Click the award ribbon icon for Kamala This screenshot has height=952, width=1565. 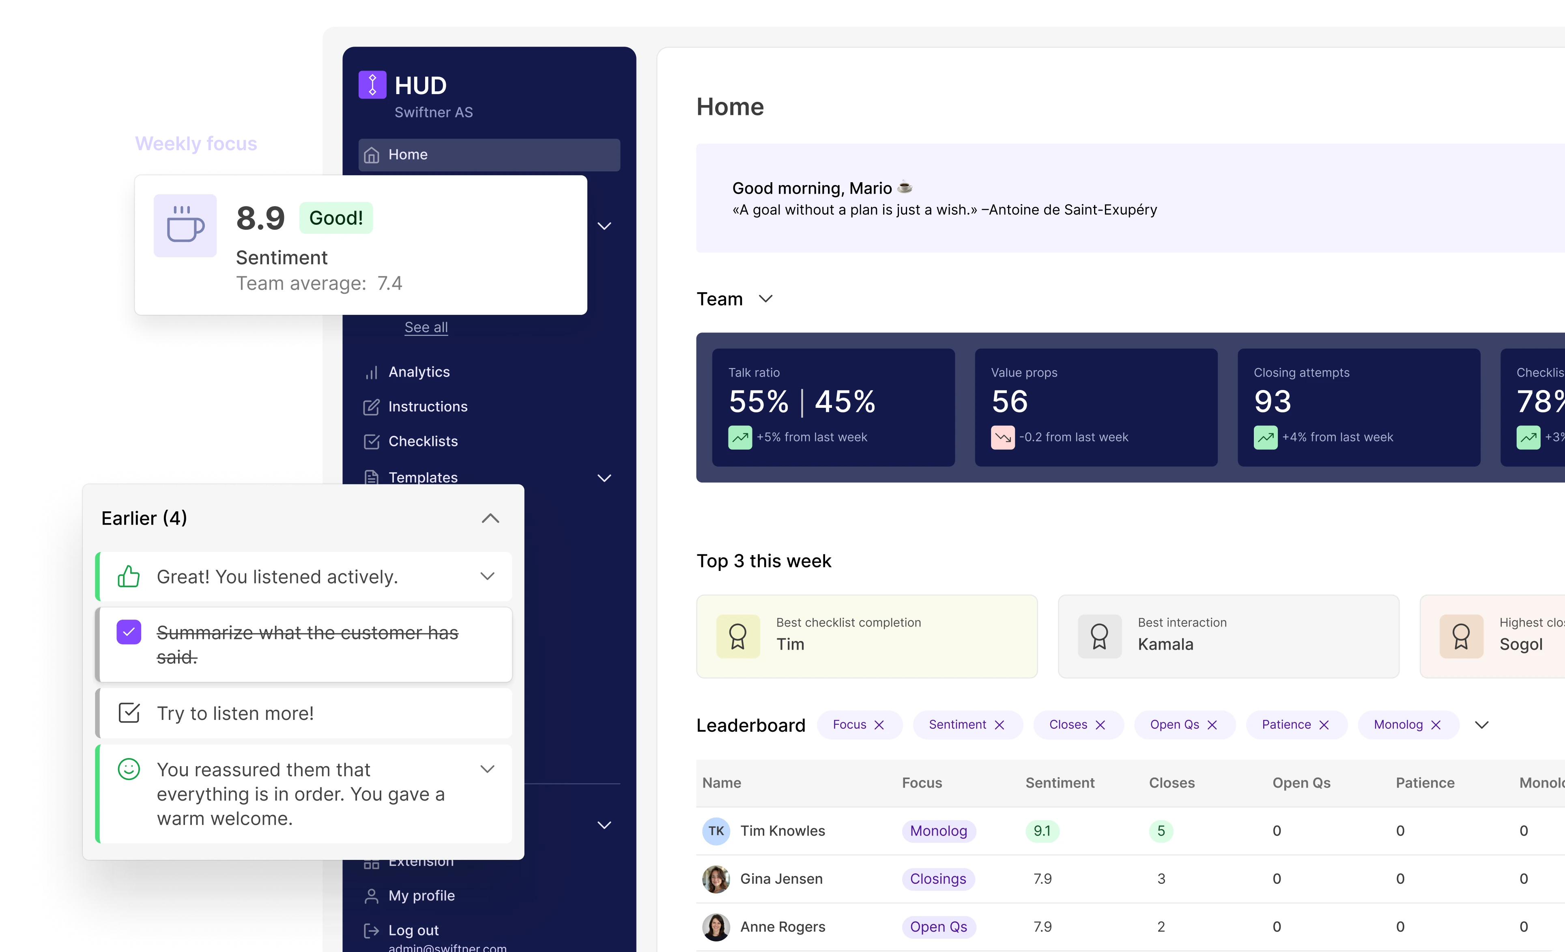point(1099,636)
